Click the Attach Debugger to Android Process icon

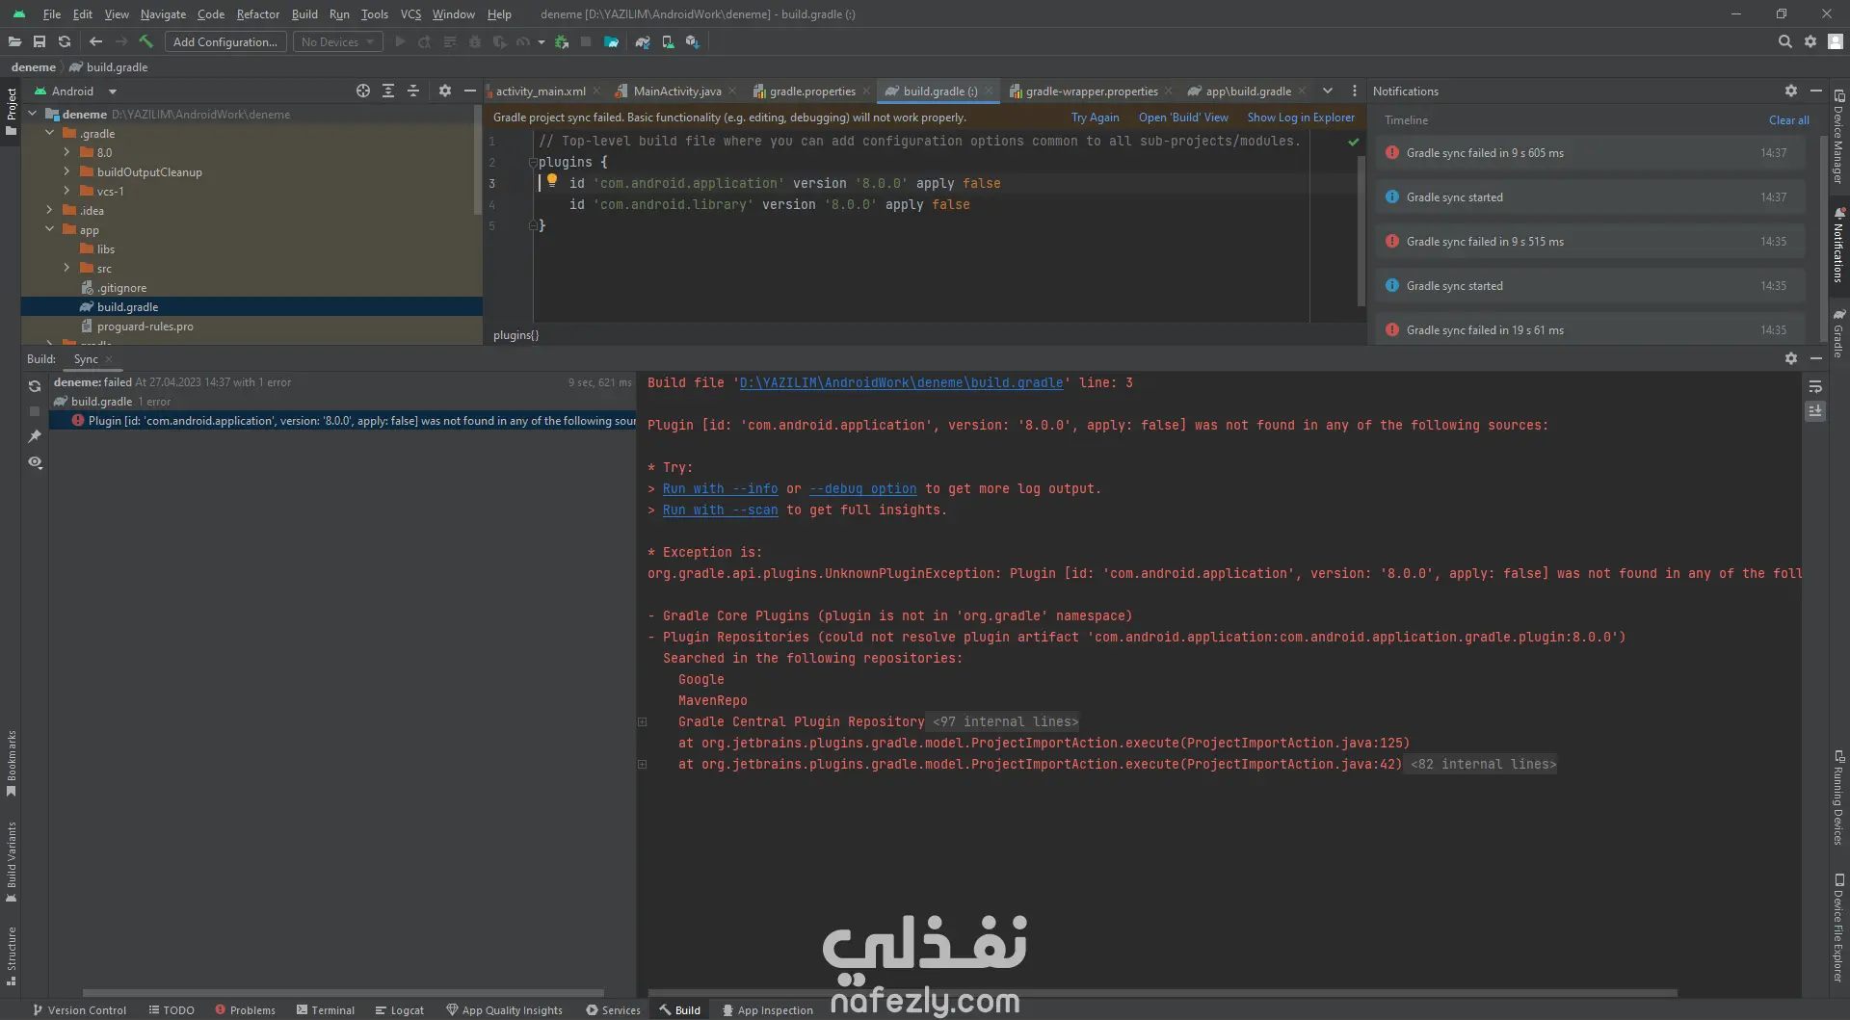(x=562, y=41)
